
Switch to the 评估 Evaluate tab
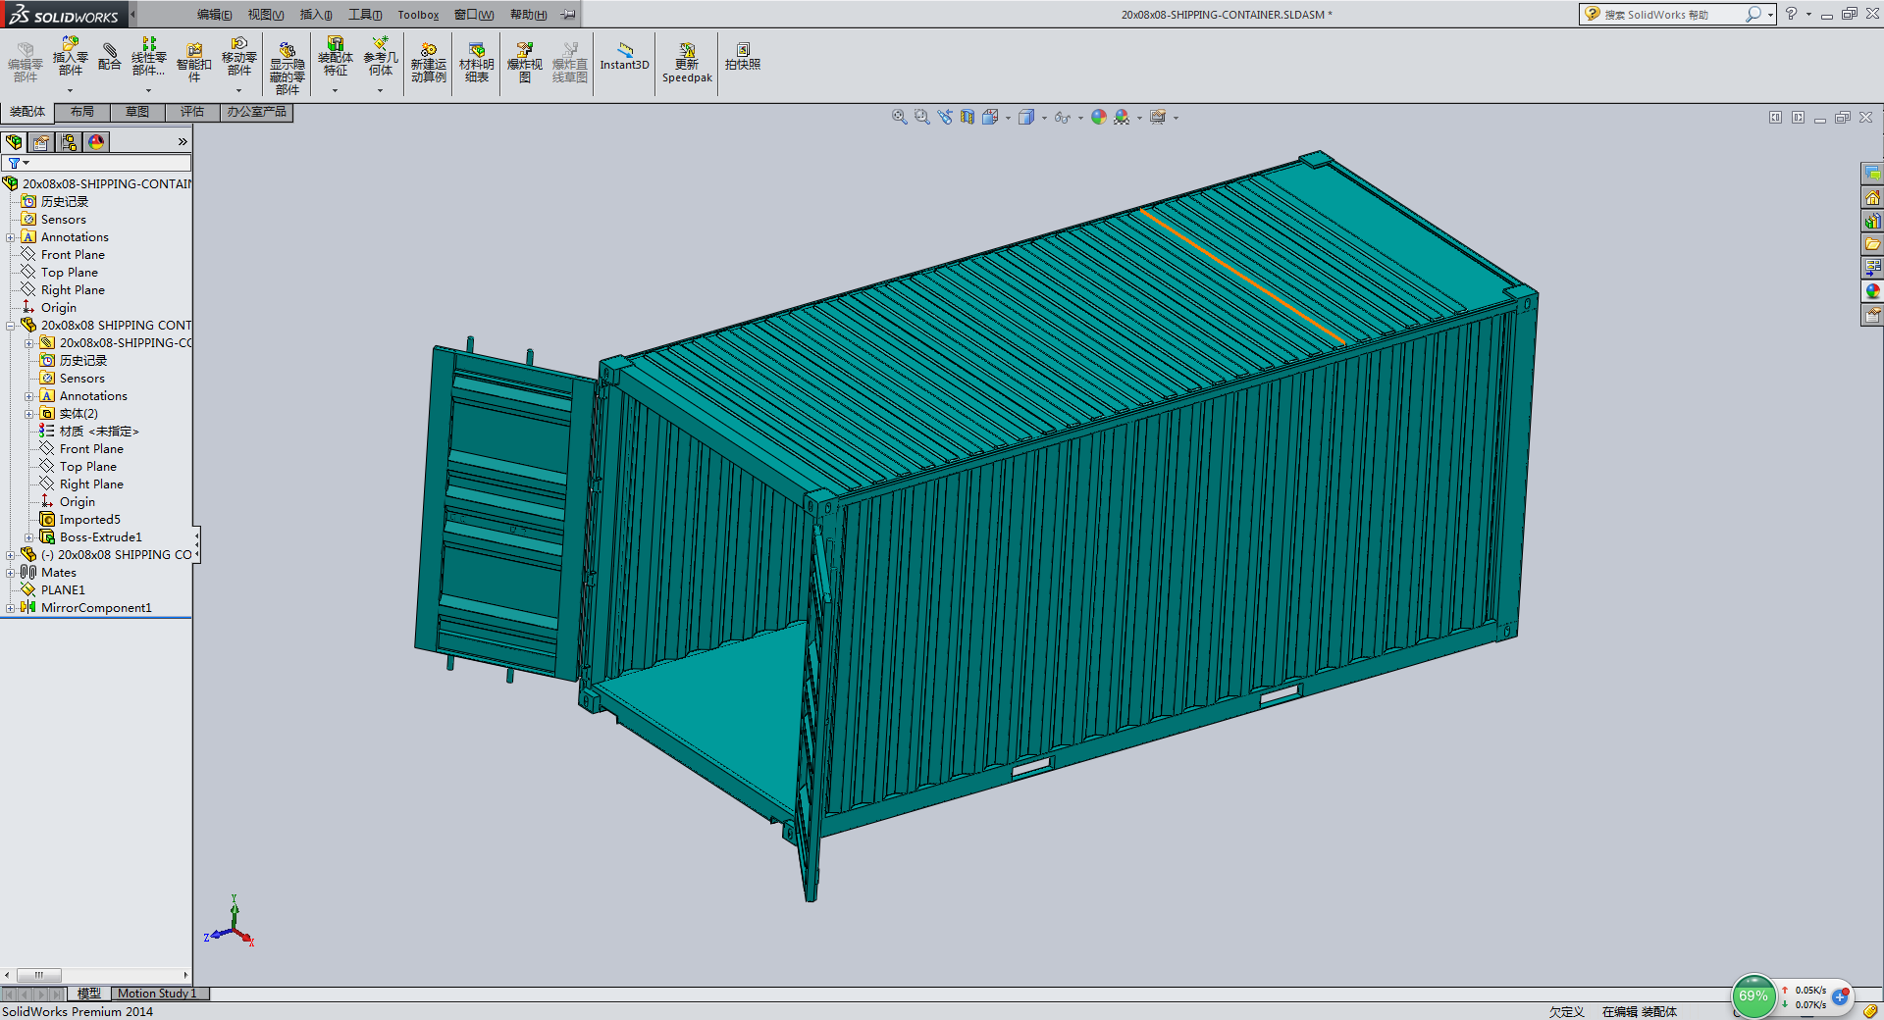[x=192, y=112]
